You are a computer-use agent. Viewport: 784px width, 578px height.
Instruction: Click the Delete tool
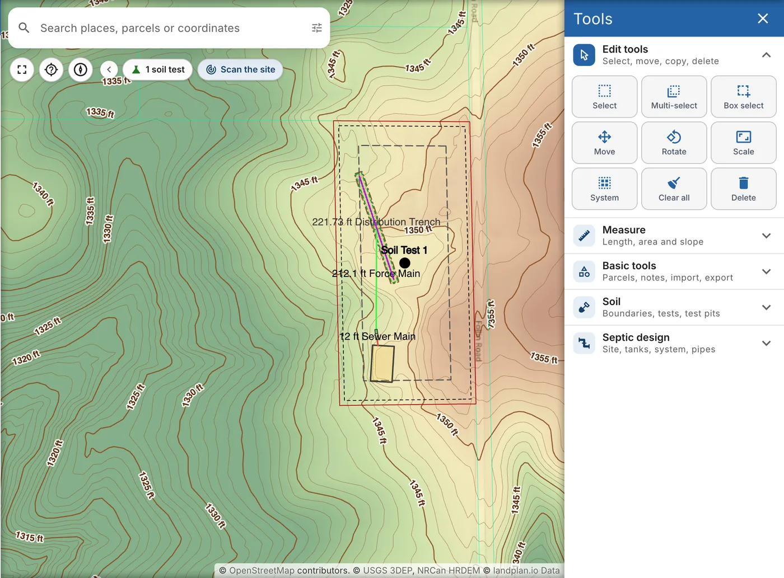[743, 189]
